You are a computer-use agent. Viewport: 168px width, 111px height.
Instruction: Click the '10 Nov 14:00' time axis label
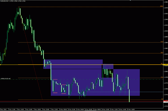[x=122, y=109]
